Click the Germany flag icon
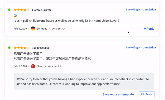 (33, 29)
